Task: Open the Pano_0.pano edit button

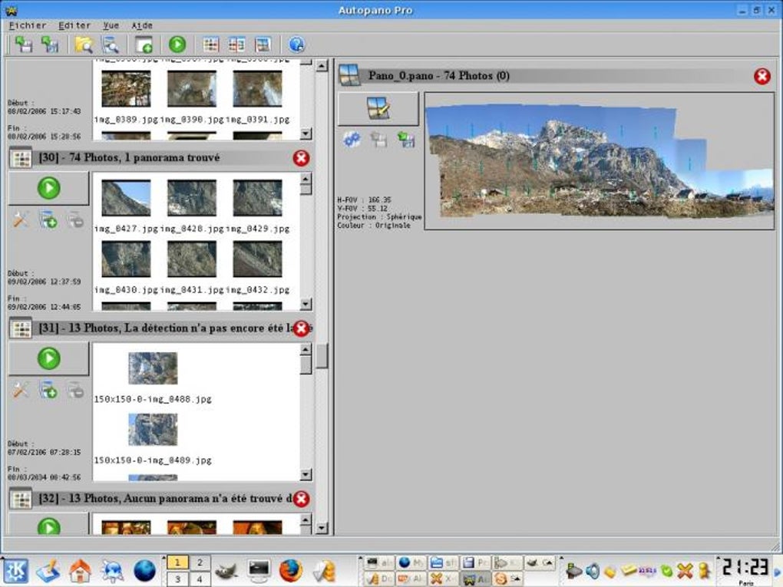Action: 378,108
